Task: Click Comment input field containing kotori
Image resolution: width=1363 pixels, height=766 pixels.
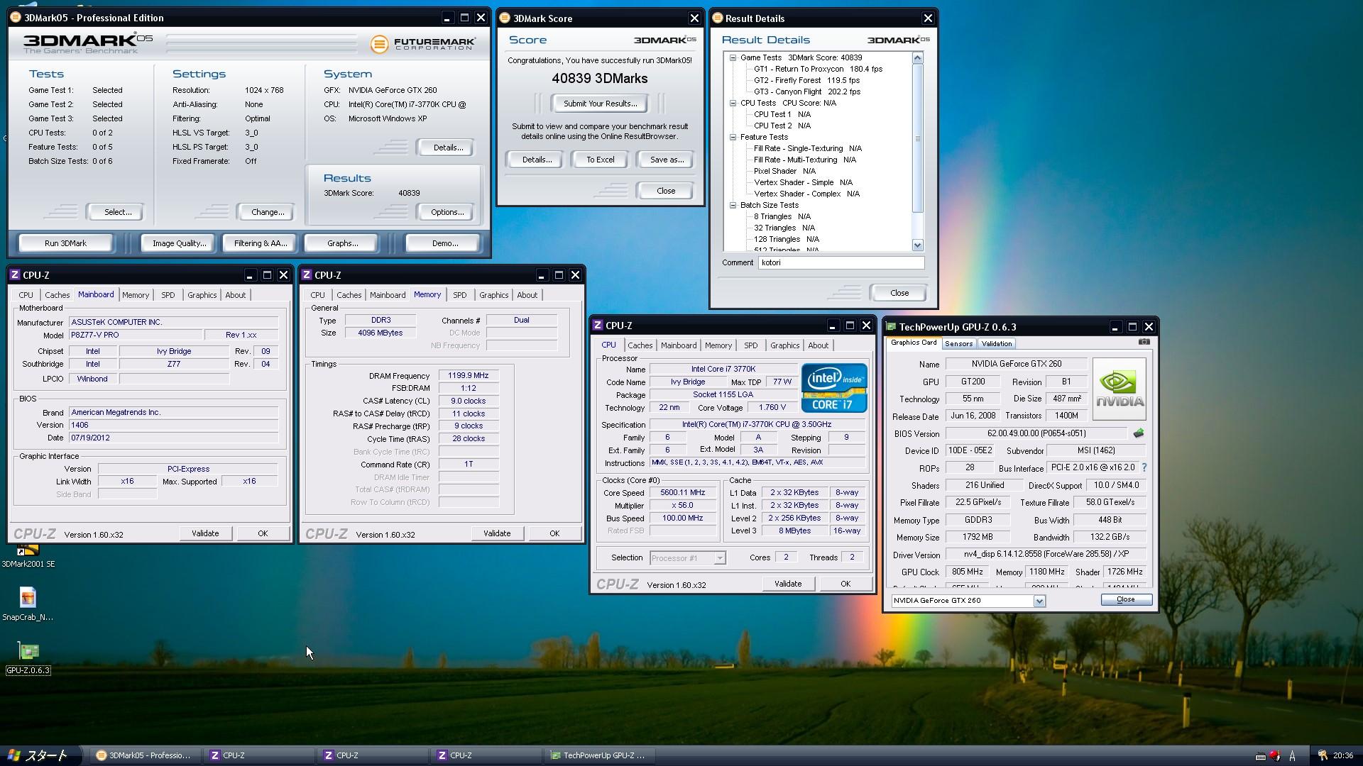Action: pyautogui.click(x=841, y=262)
